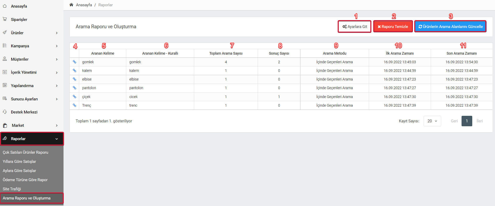Click the Aranan Kelime column header

point(103,53)
